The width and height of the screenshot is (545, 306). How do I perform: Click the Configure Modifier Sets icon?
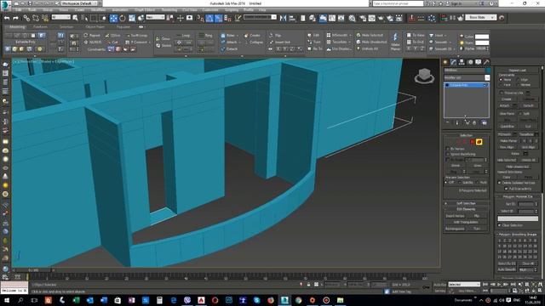click(485, 122)
